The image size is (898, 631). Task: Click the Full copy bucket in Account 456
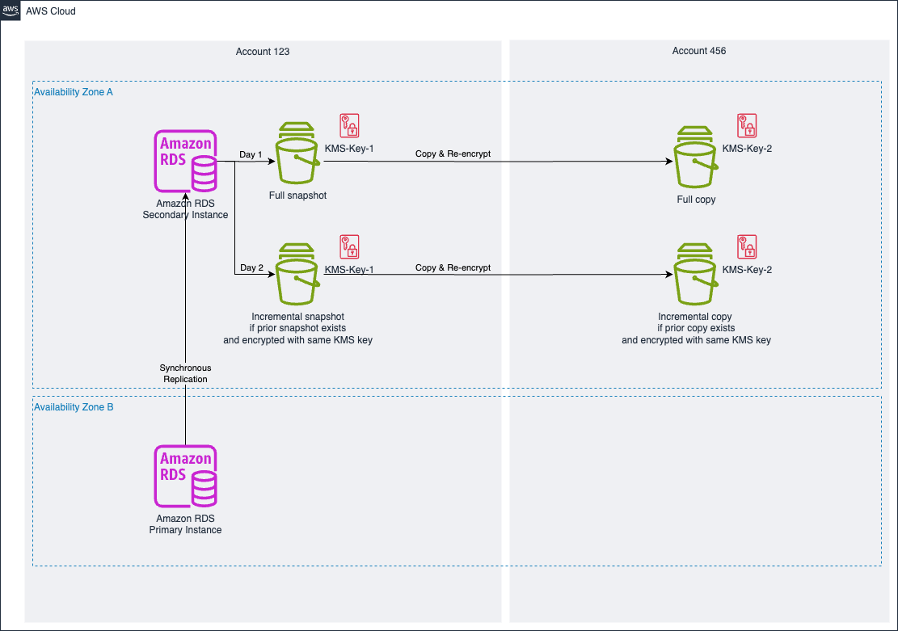pos(696,160)
